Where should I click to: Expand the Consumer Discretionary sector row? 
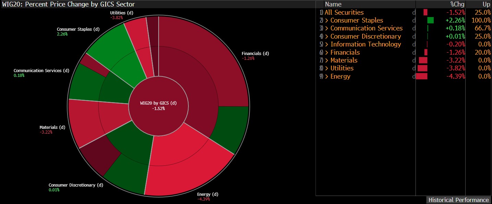[x=327, y=36]
